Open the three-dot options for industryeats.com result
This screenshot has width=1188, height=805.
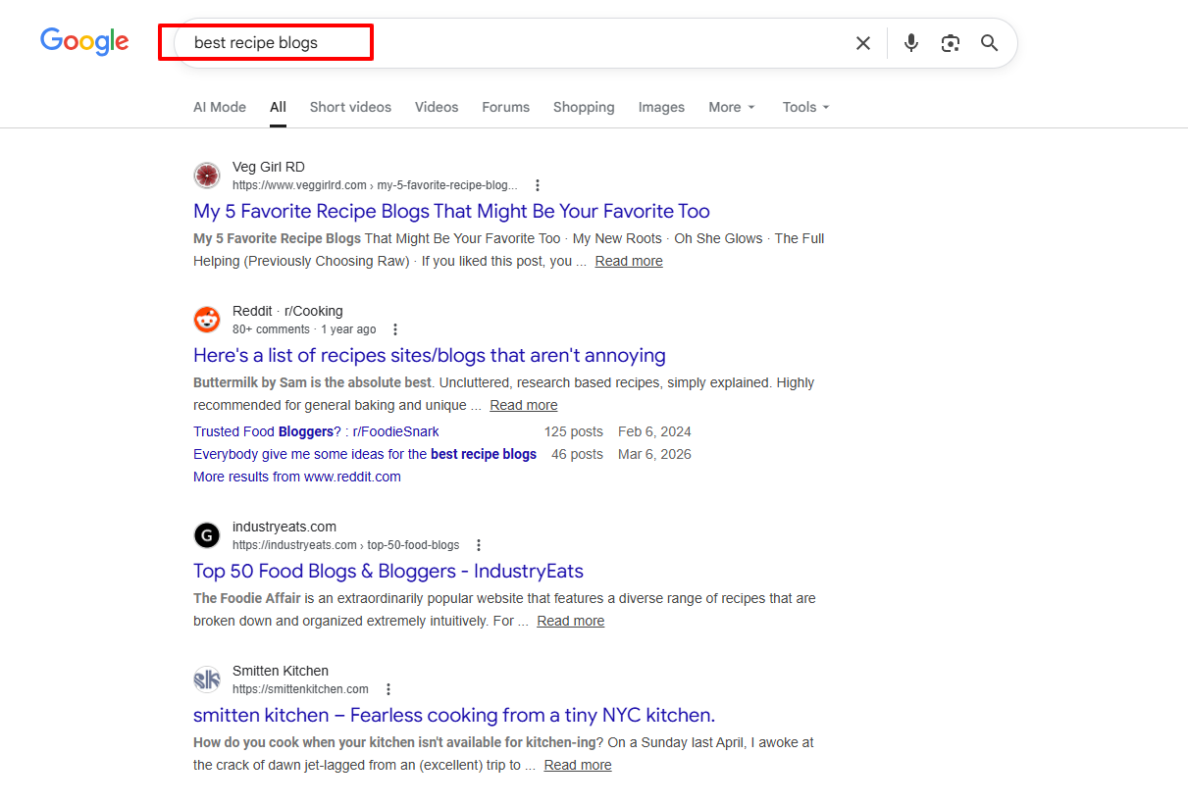pyautogui.click(x=478, y=544)
